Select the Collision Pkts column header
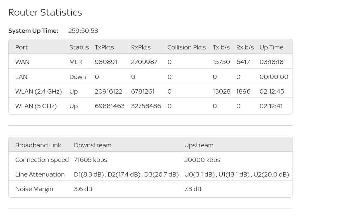The width and height of the screenshot is (359, 218). [186, 47]
